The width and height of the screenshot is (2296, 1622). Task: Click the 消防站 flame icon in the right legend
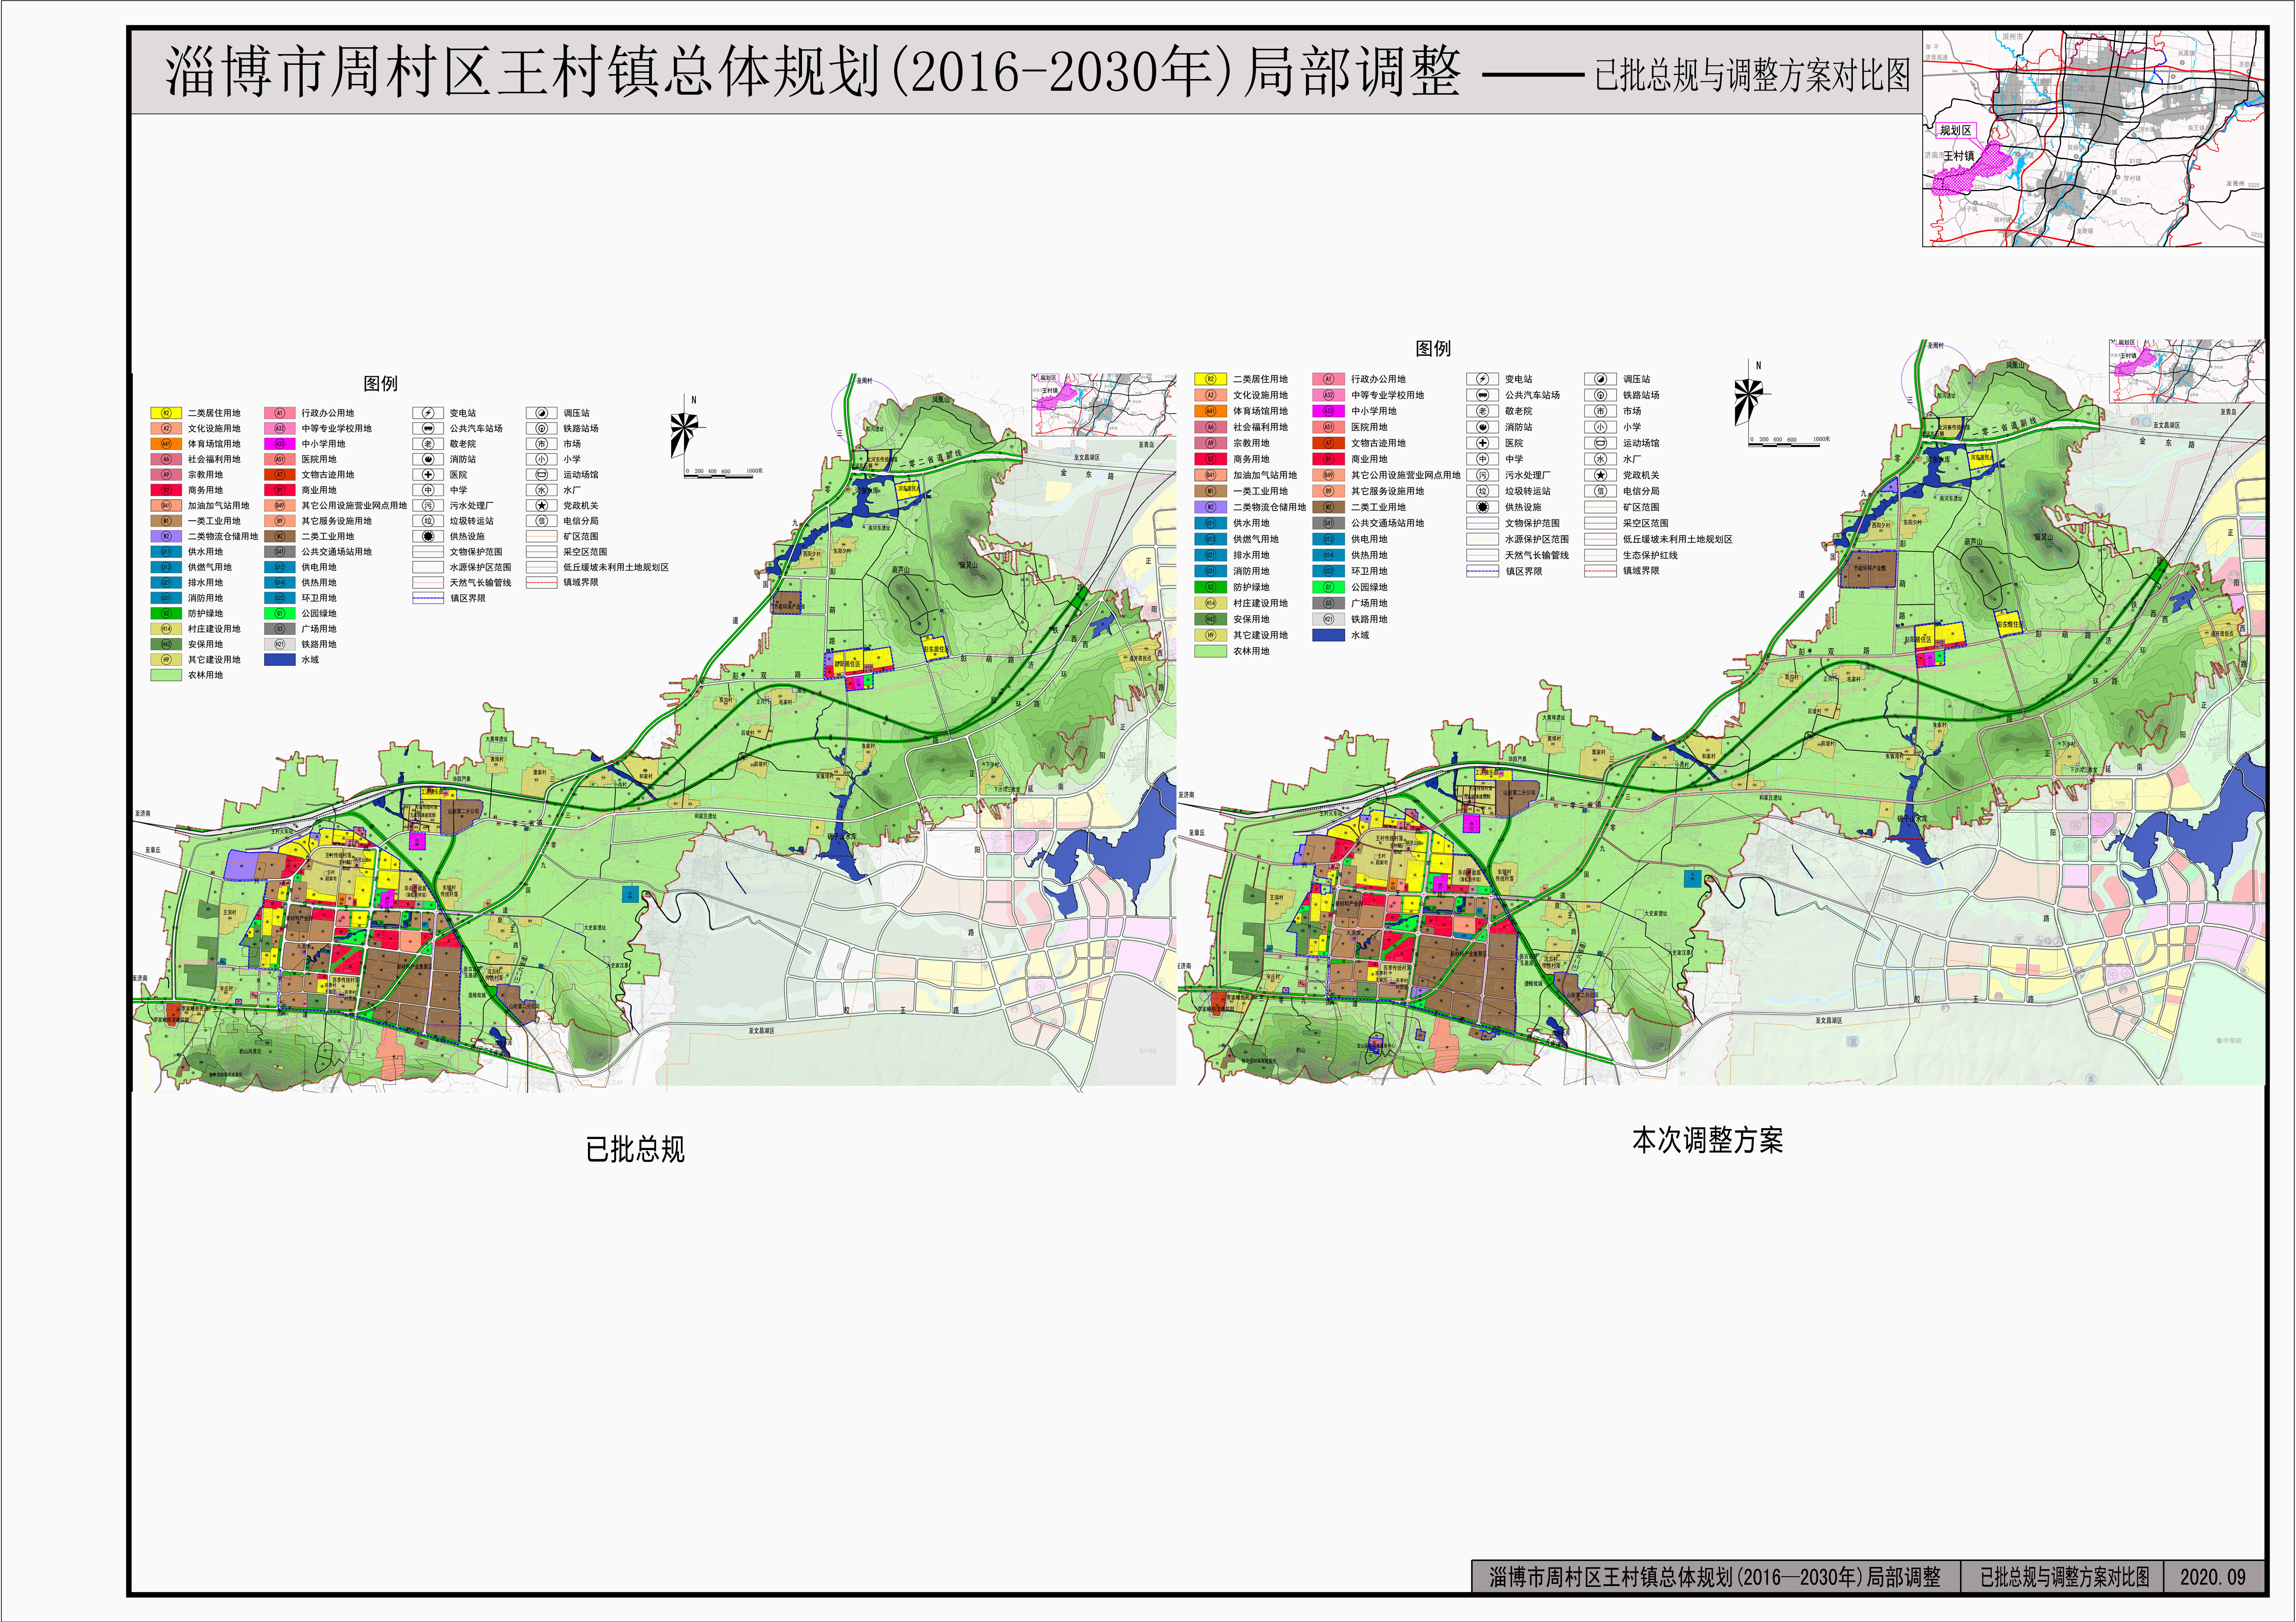pos(1483,427)
